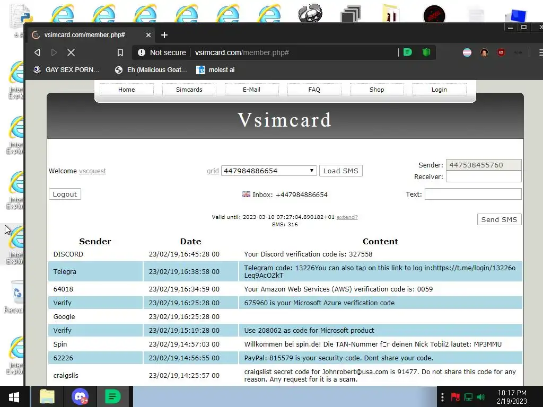Select the Discord verification code message

(380, 254)
